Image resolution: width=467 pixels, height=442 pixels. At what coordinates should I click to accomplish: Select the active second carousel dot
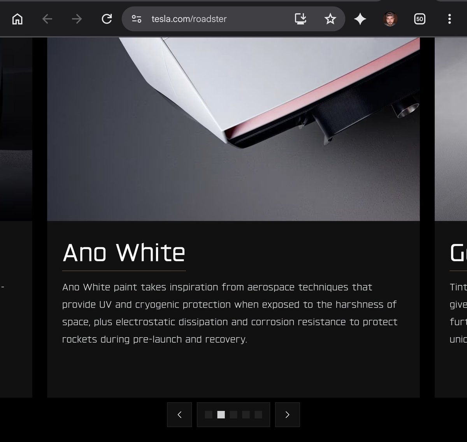221,415
